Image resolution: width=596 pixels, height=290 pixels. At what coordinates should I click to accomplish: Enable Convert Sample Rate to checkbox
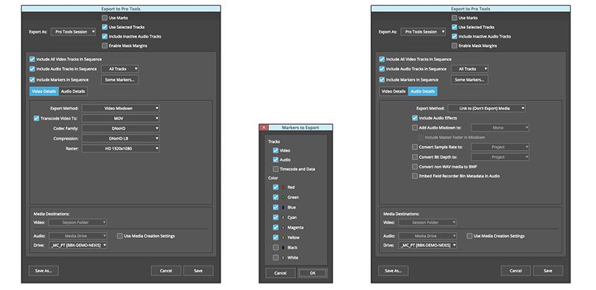pyautogui.click(x=415, y=147)
